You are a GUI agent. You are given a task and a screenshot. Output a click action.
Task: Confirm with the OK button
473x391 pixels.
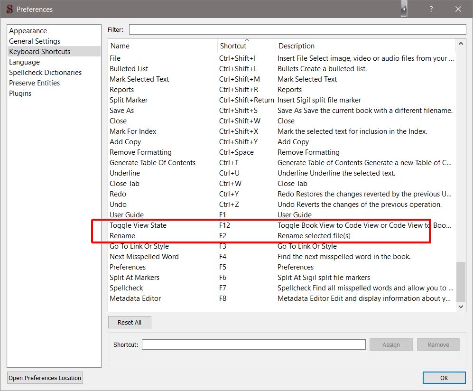pyautogui.click(x=444, y=378)
